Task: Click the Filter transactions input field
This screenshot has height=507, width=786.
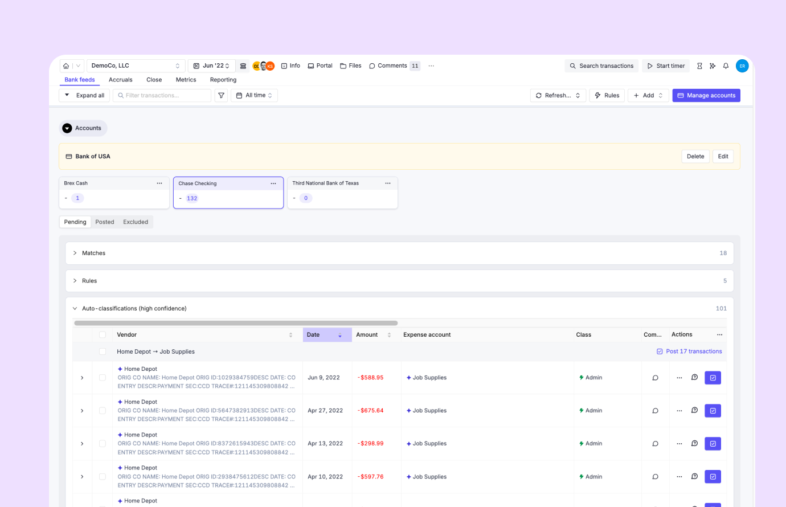Action: click(162, 96)
